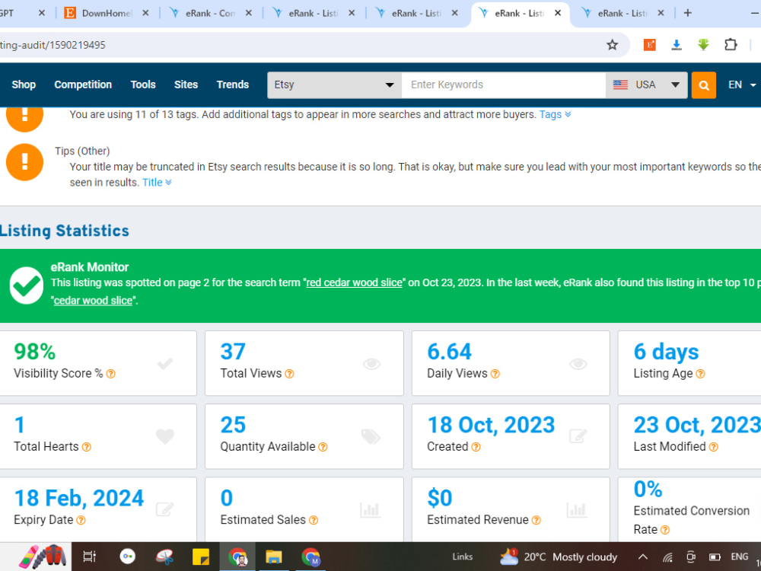
Task: Open File Explorer from the taskbar
Action: (x=274, y=557)
